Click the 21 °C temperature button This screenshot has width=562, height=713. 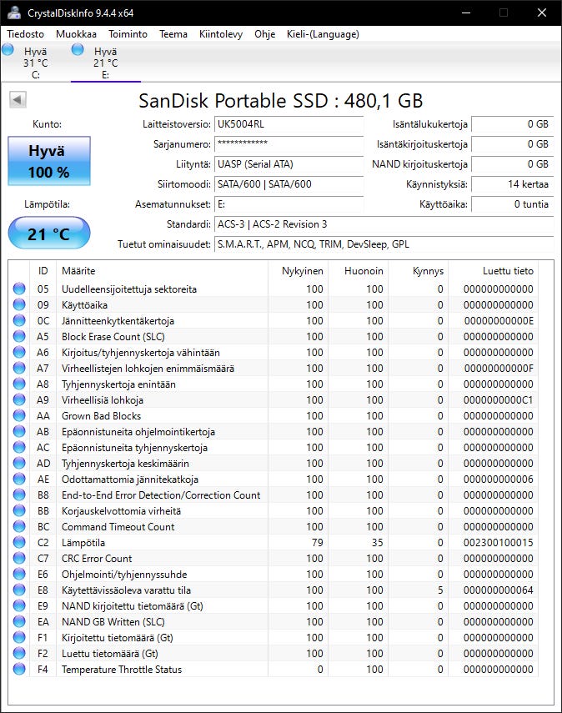click(49, 233)
